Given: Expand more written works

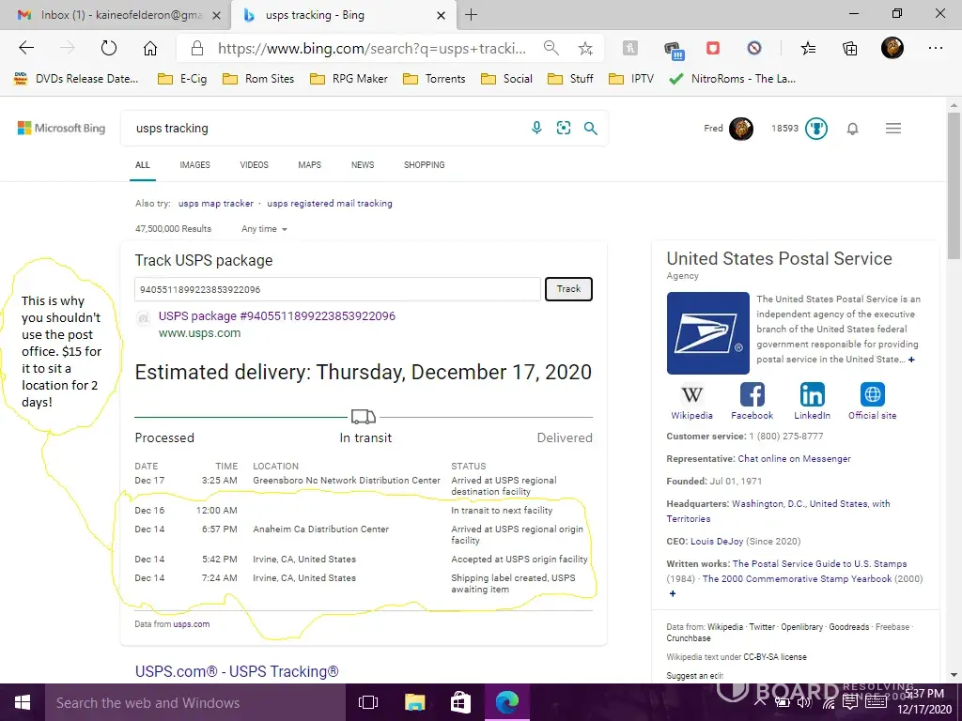Looking at the screenshot, I should coord(672,594).
